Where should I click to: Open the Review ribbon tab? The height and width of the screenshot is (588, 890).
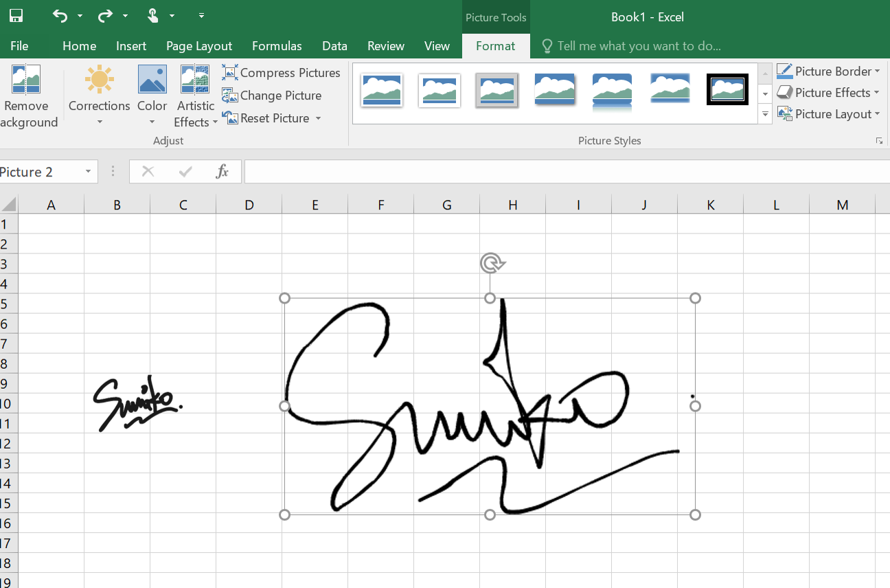tap(385, 46)
